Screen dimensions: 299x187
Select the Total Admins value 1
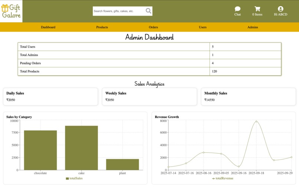213,55
